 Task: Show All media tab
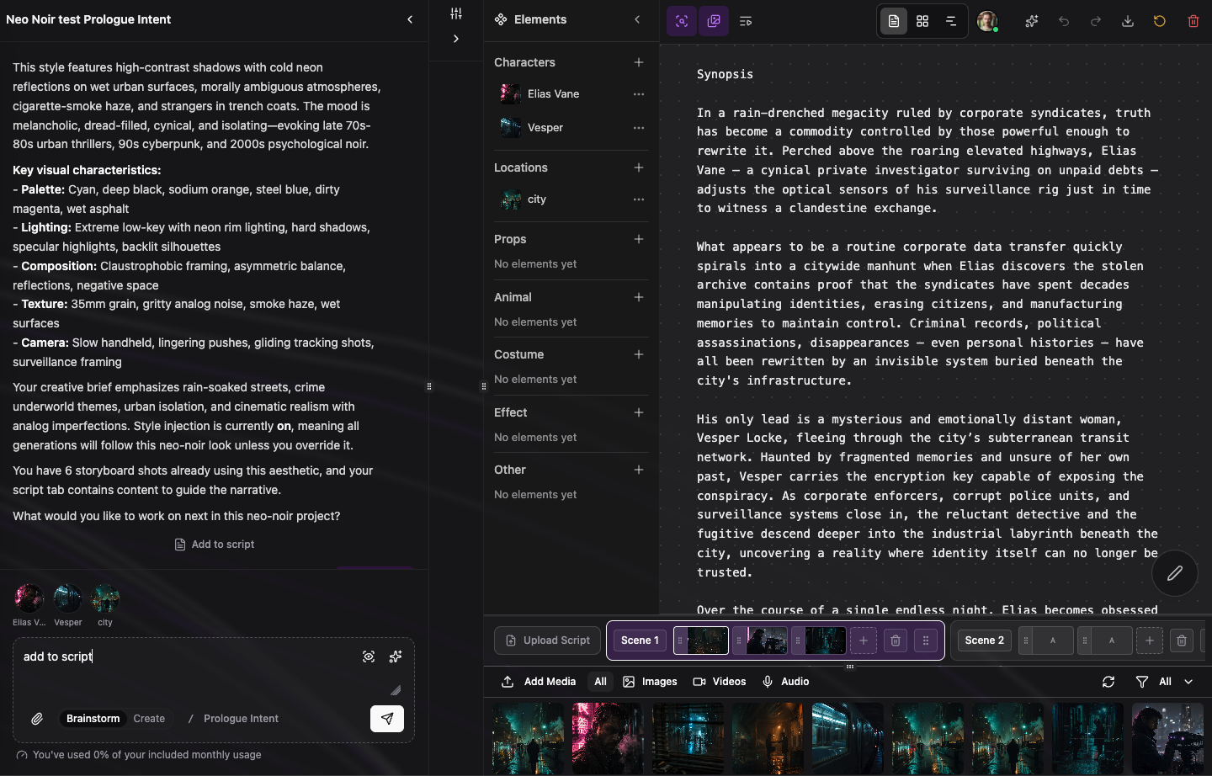coord(600,682)
